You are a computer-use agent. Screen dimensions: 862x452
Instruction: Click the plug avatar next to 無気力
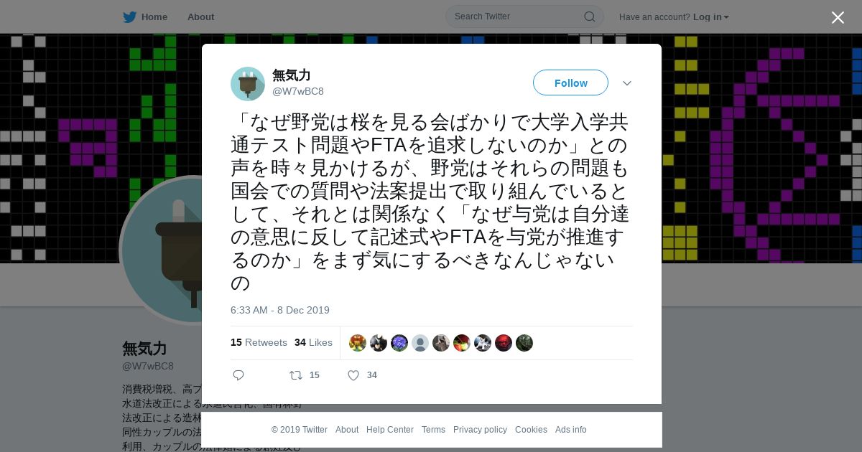point(248,84)
